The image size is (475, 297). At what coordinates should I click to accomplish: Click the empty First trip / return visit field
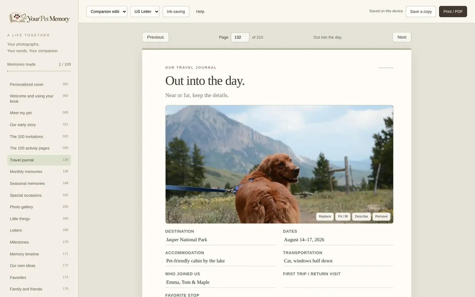338,282
